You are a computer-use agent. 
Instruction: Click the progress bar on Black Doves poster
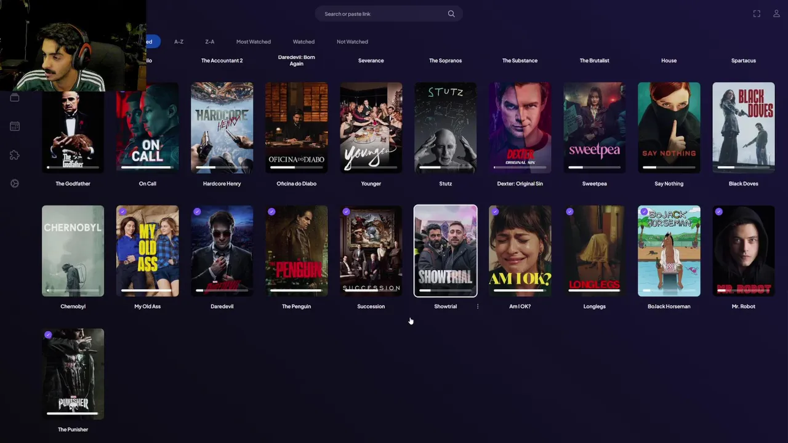click(x=743, y=167)
